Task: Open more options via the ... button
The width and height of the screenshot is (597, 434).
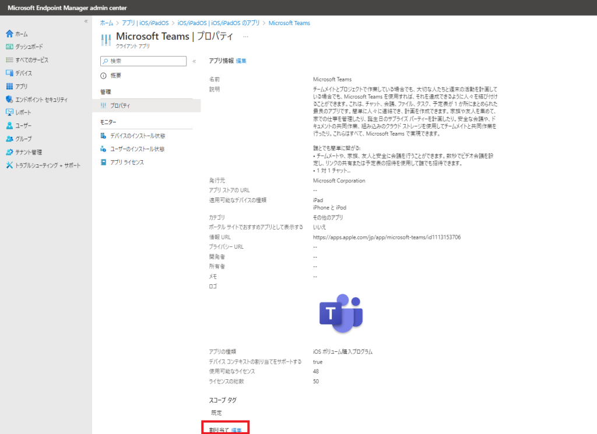Action: coord(245,36)
